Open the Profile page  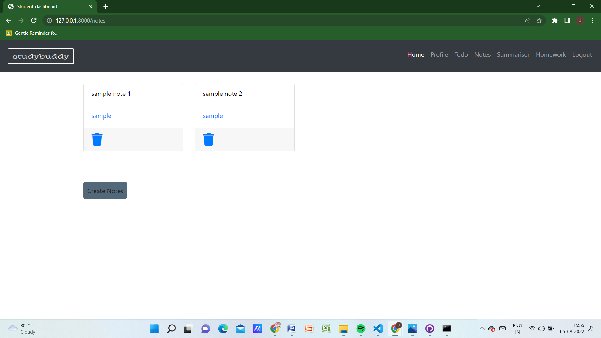[x=439, y=54]
